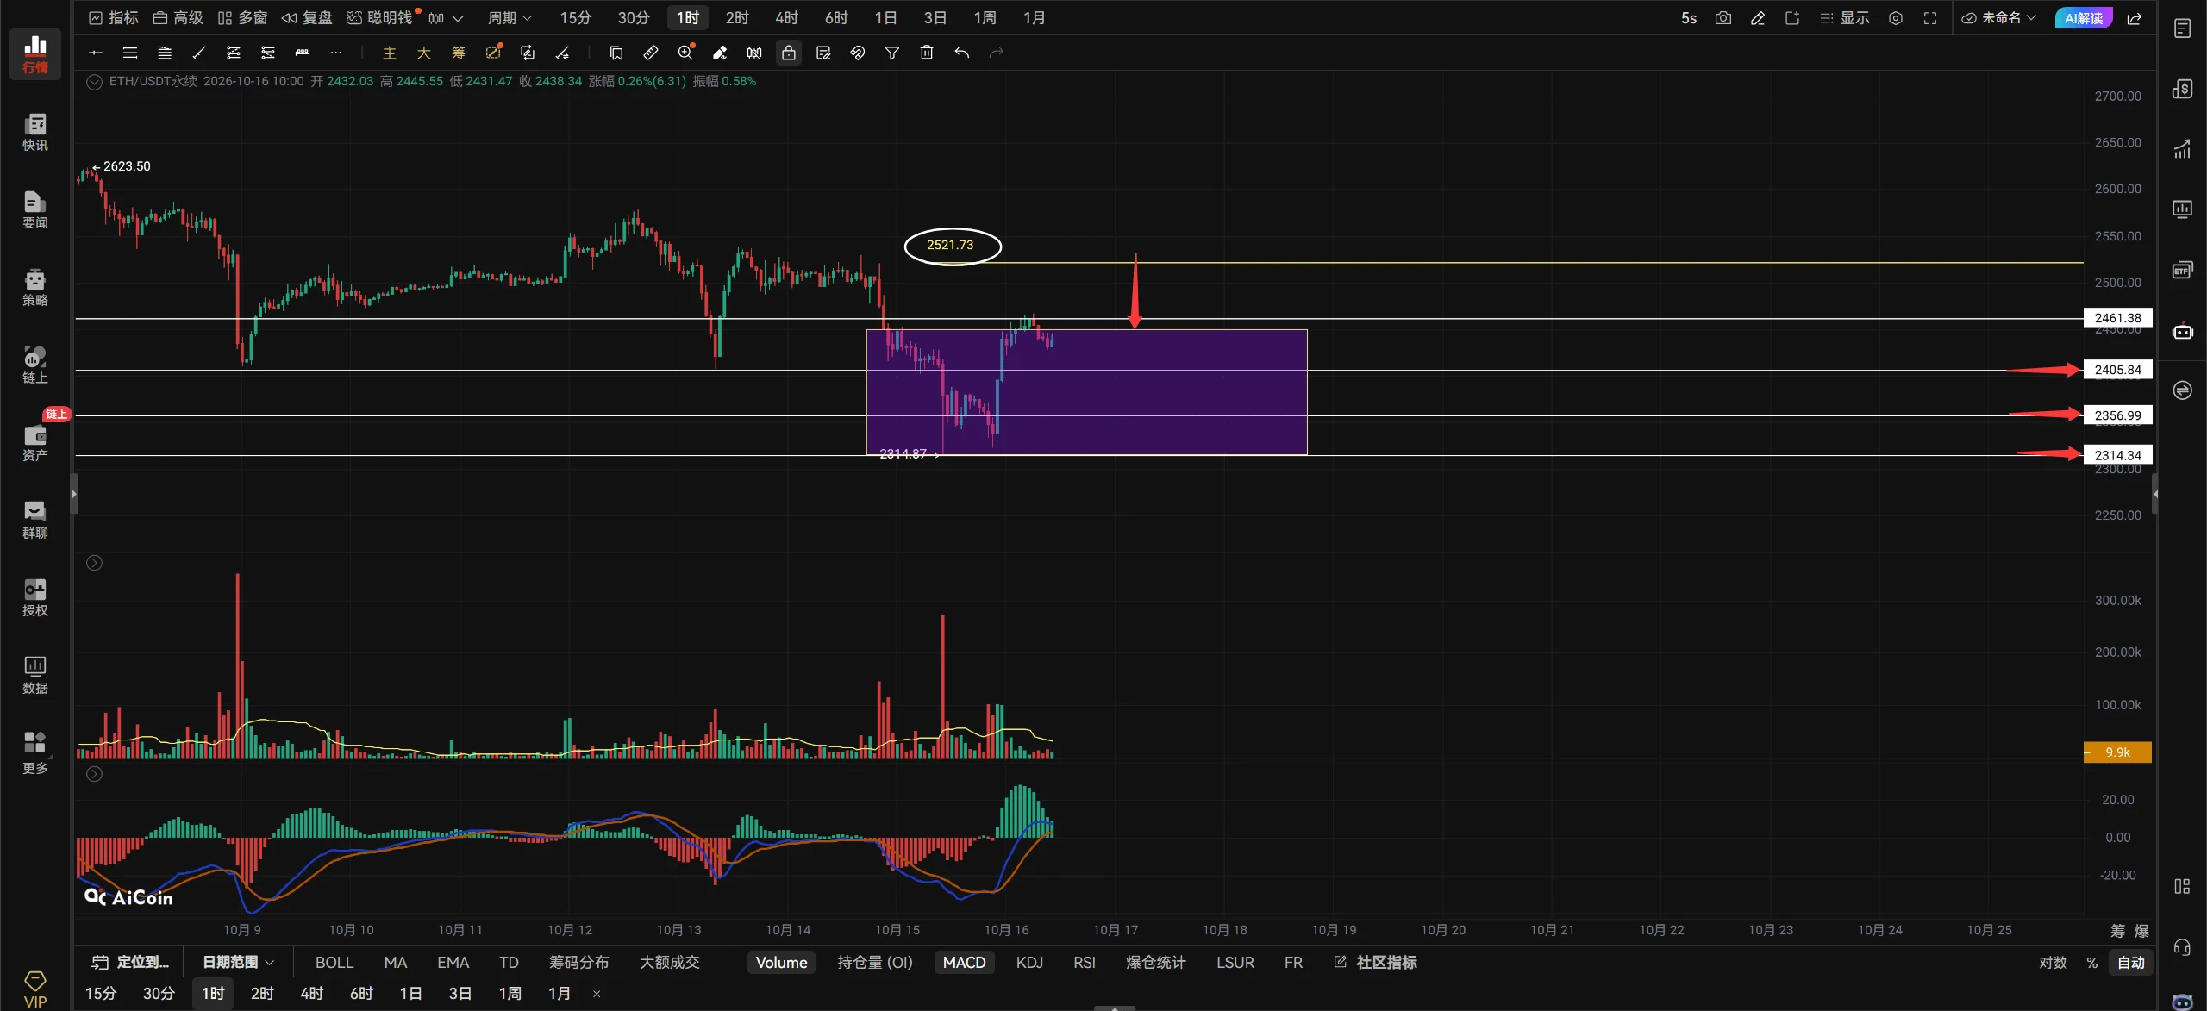
Task: Click the share arrow icon top right
Action: 2135,18
